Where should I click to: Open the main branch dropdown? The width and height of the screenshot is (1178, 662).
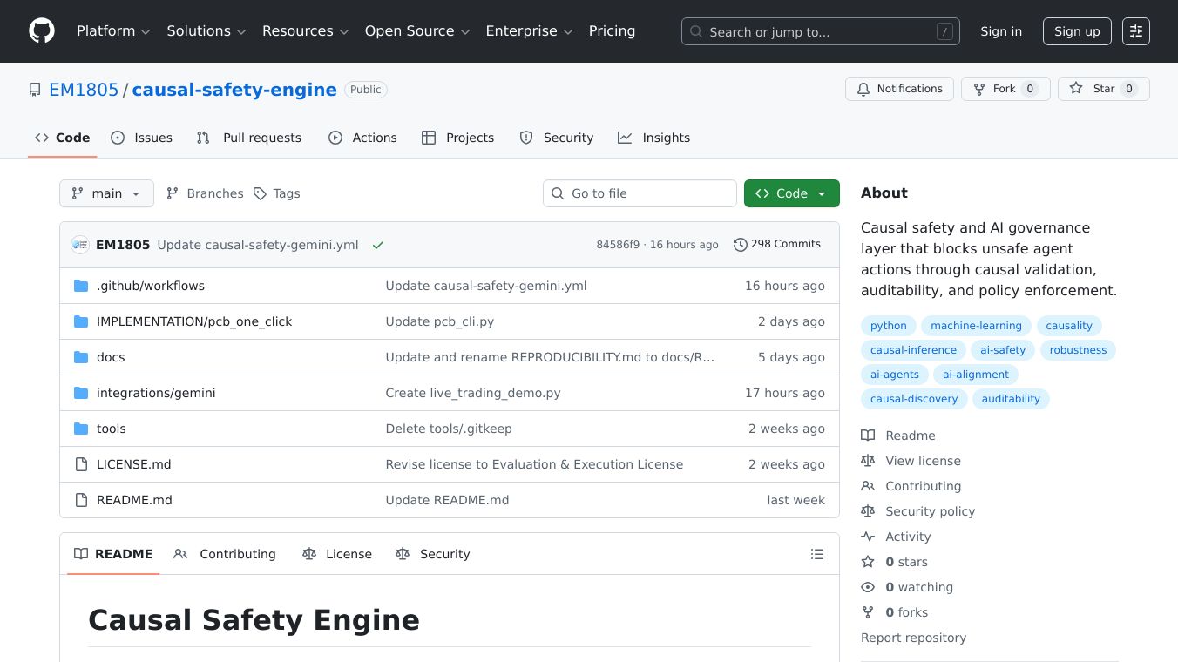click(x=106, y=193)
